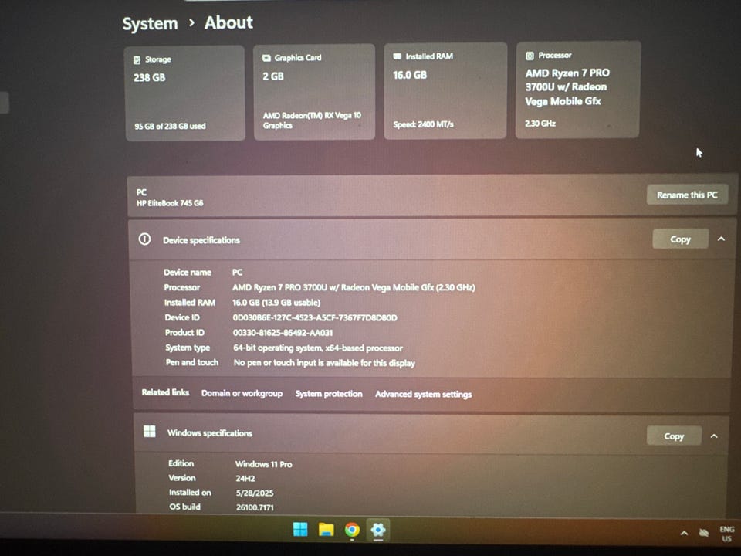Screen dimensions: 741x556
Task: Open System protection link
Action: pos(329,394)
